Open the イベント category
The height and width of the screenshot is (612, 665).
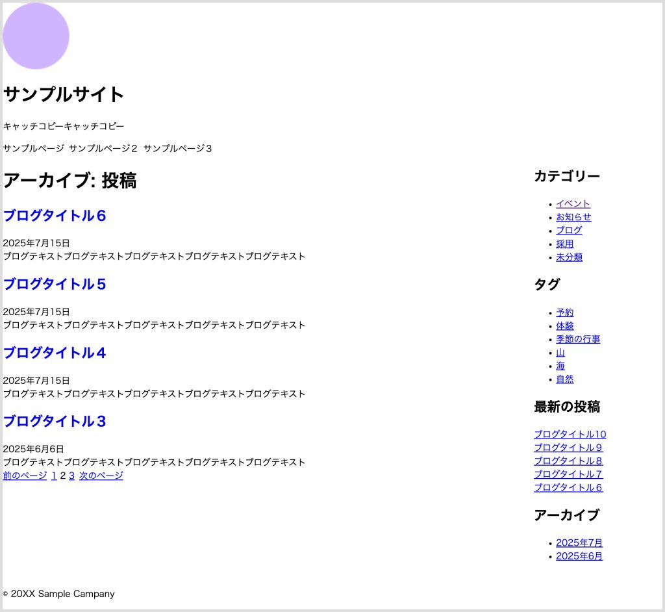[573, 204]
